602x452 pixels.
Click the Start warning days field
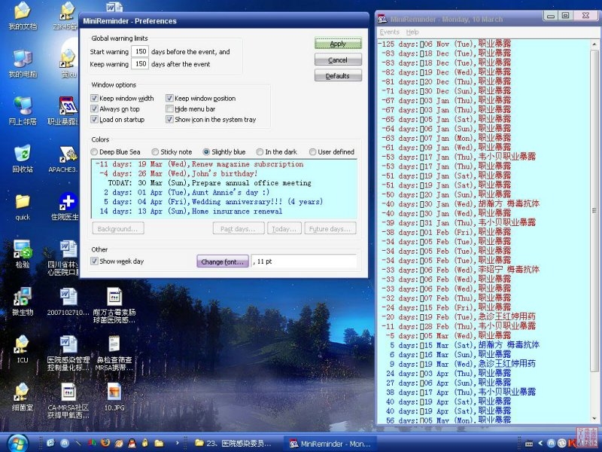click(x=140, y=52)
